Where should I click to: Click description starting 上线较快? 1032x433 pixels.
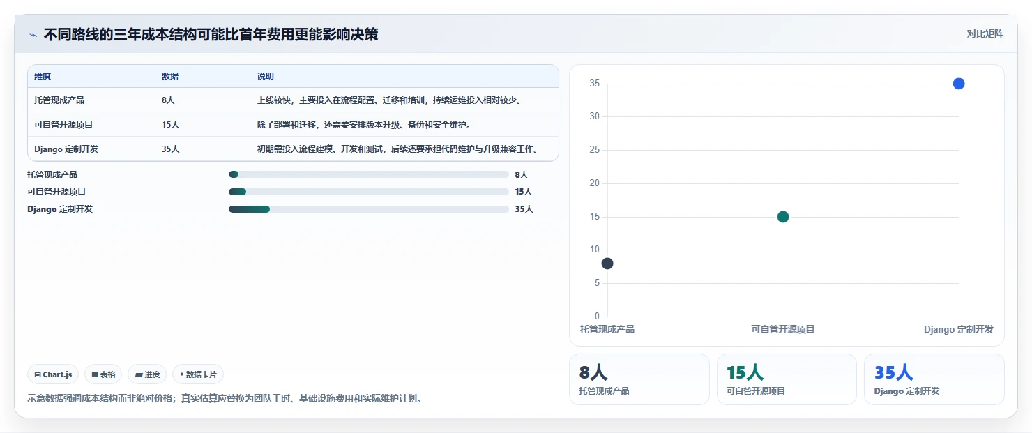click(x=390, y=100)
